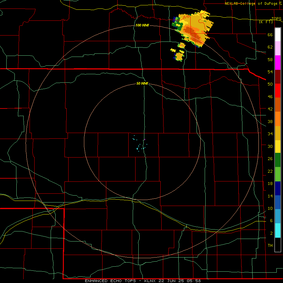
Task: Click the legend value 10
Action: (270, 208)
